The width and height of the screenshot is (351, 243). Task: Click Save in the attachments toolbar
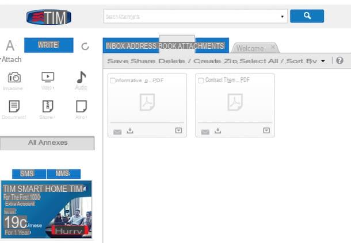click(118, 61)
